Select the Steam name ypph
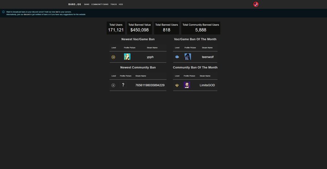 pyautogui.click(x=150, y=57)
